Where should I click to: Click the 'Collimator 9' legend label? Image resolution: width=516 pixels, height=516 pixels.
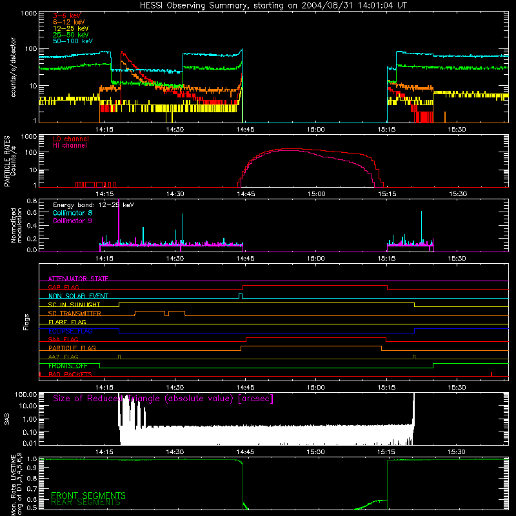pos(72,221)
